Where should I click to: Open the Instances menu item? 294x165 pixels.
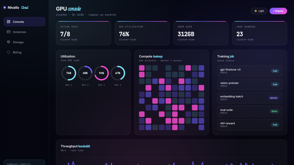click(x=24, y=32)
